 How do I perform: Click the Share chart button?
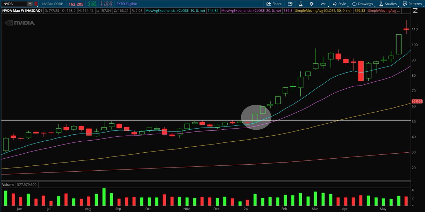click(273, 4)
